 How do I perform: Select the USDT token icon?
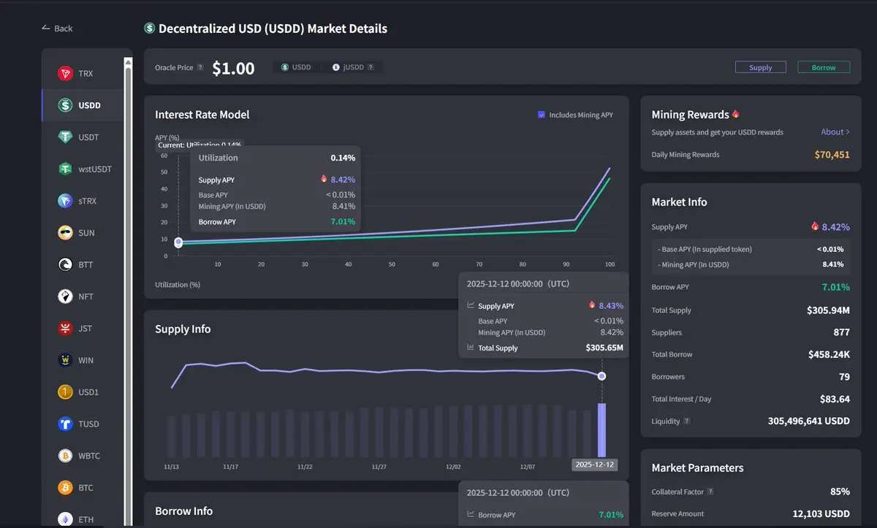point(67,137)
